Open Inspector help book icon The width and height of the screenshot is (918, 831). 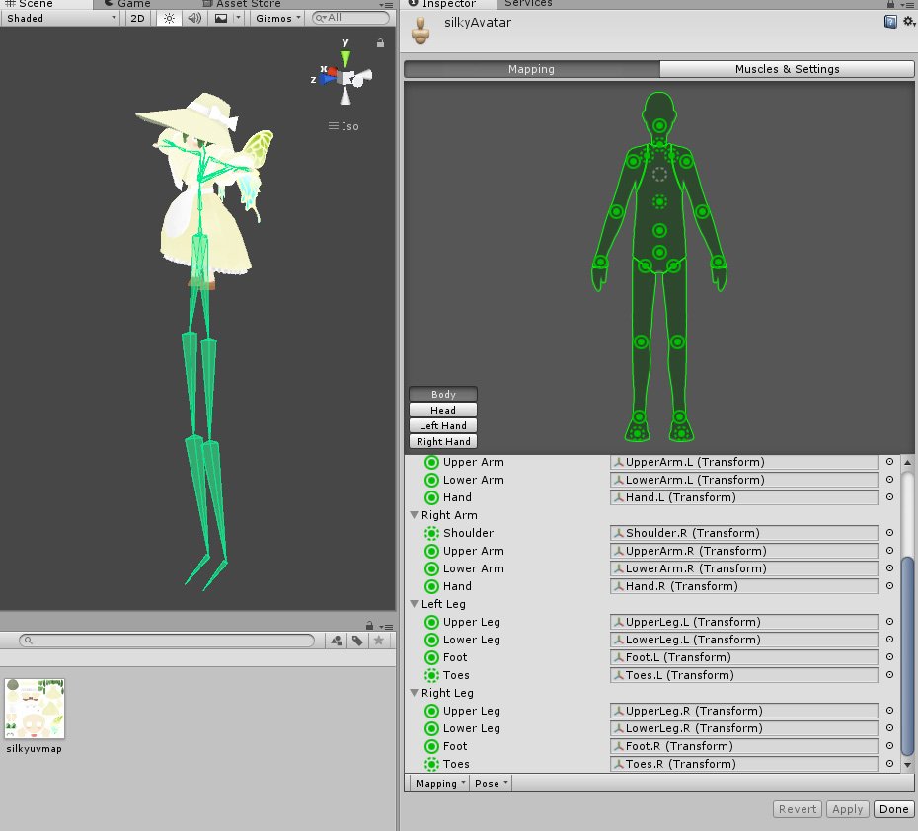point(890,23)
